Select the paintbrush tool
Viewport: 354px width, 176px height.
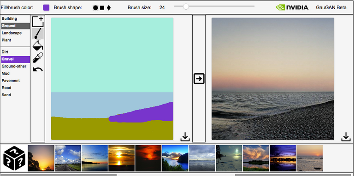coord(38,33)
